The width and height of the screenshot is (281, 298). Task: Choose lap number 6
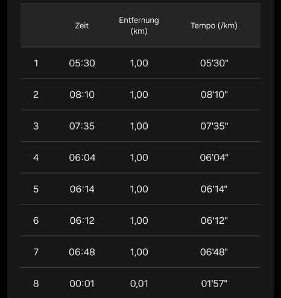36,220
